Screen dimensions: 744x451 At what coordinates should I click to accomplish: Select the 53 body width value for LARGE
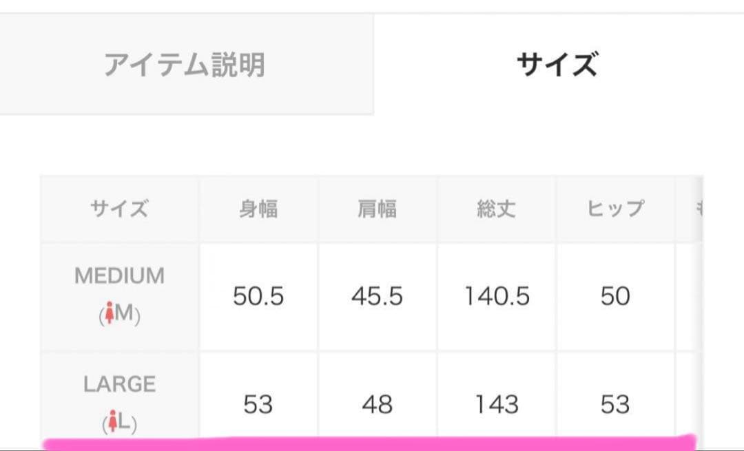(x=260, y=406)
